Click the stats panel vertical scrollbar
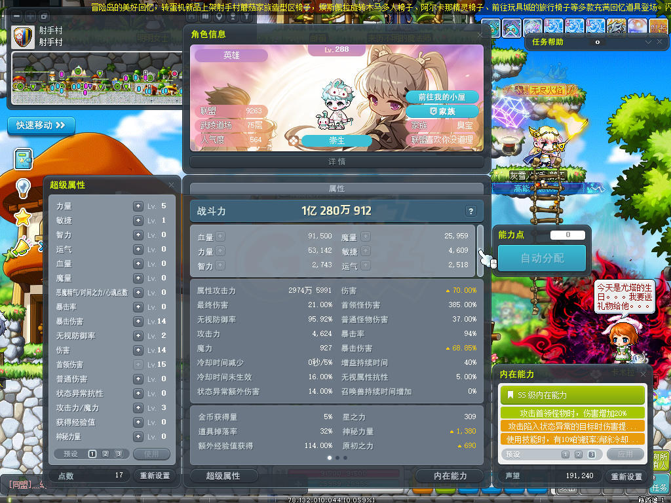Image resolution: width=671 pixels, height=503 pixels. point(480,251)
